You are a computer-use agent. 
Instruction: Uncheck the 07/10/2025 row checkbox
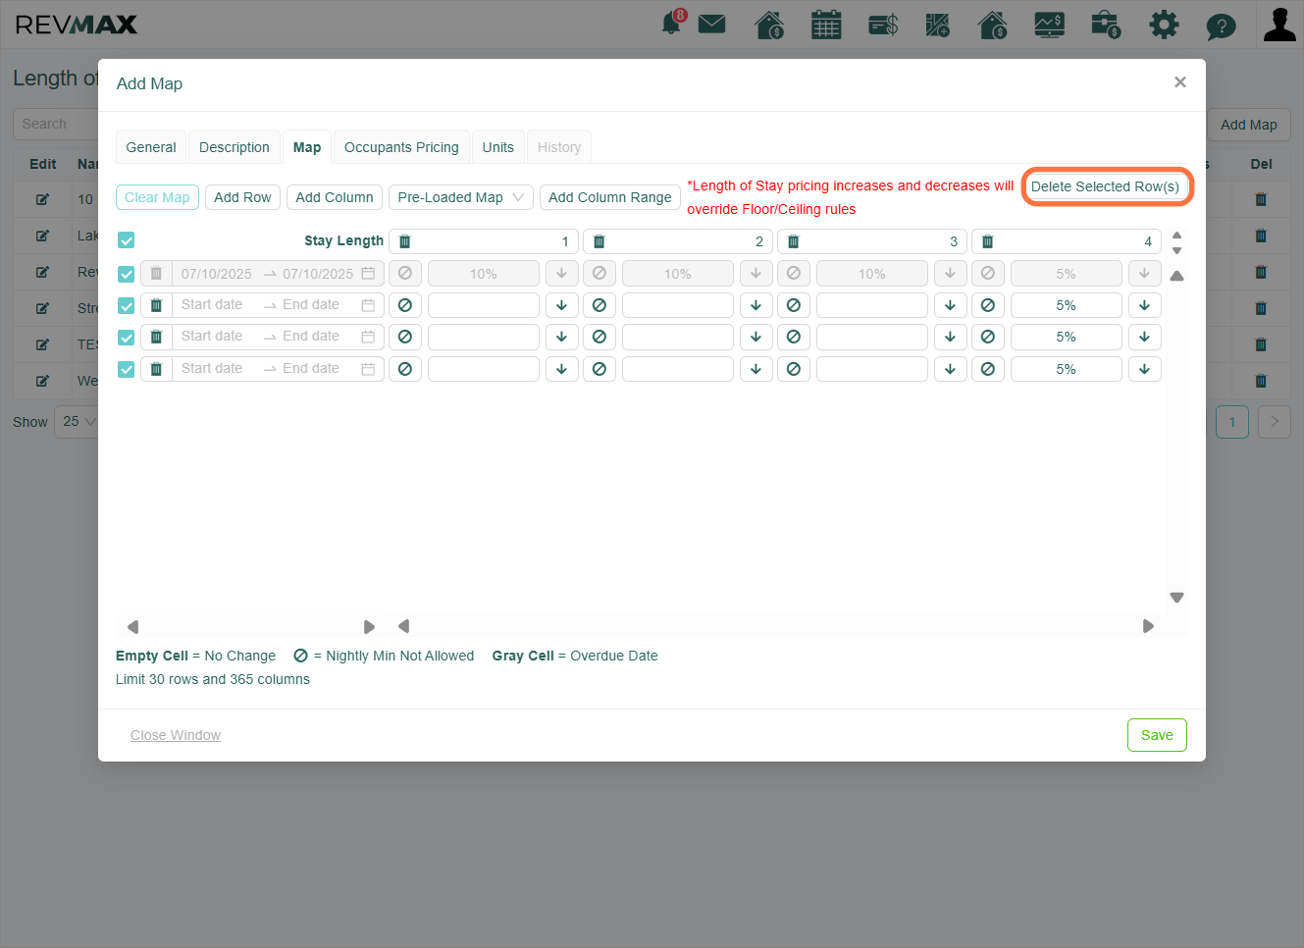(x=127, y=274)
